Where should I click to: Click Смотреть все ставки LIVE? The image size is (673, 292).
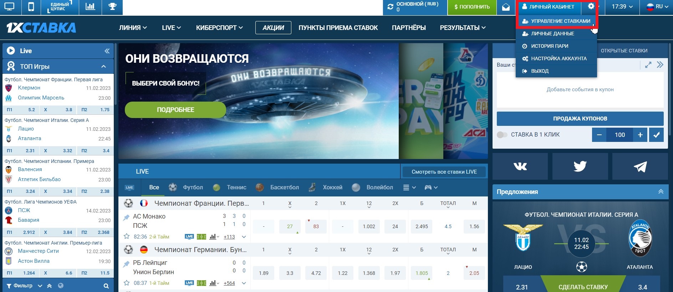(444, 172)
